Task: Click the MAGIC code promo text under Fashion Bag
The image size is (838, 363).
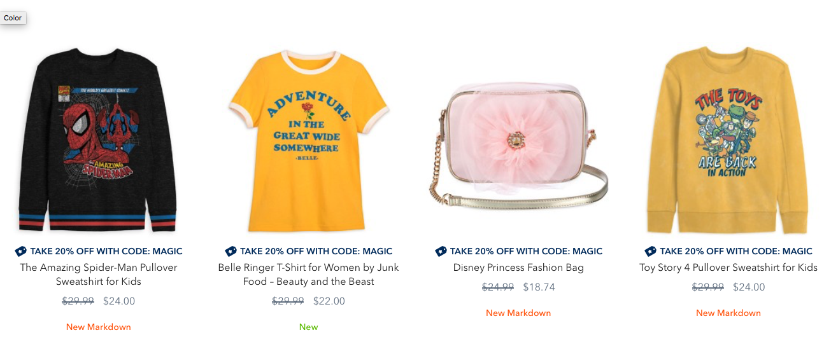Action: (526, 251)
